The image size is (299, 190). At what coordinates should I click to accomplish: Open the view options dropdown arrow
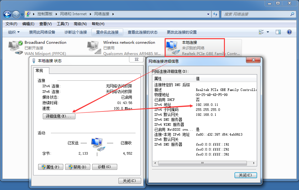pos(268,32)
